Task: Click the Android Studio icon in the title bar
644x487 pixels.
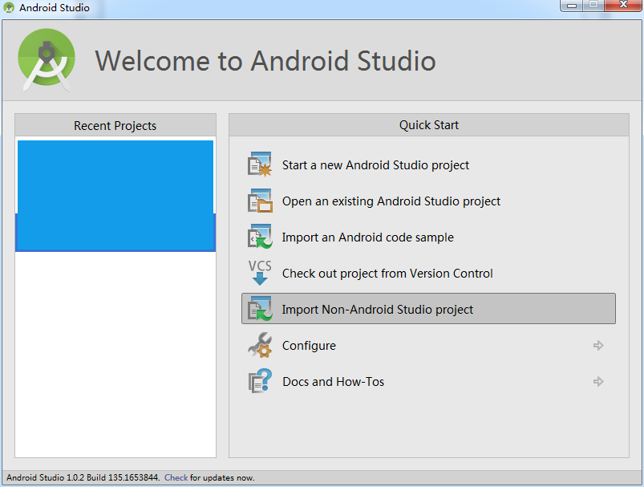Action: [x=8, y=7]
